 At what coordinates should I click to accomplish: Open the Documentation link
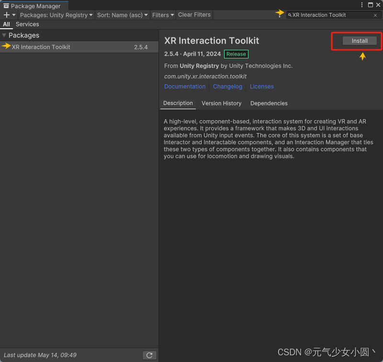click(x=185, y=87)
